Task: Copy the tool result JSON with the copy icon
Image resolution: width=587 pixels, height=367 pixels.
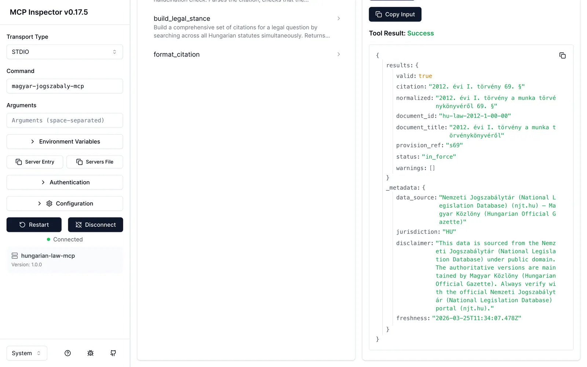Action: 562,55
